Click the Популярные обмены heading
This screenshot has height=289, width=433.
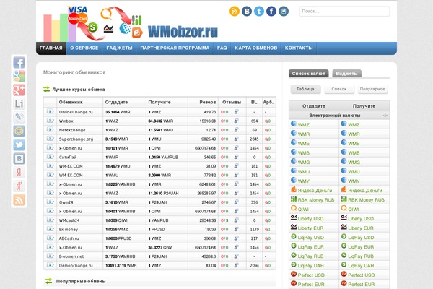(81, 281)
